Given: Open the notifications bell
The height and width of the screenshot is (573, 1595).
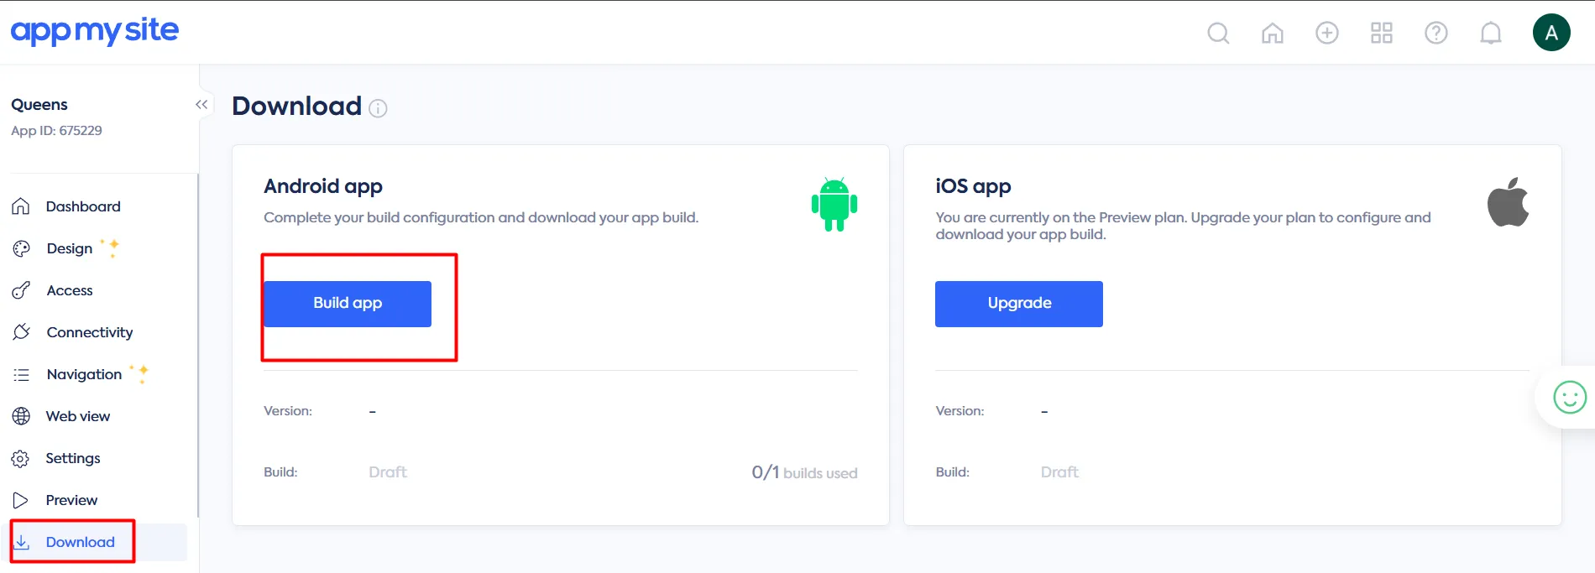Looking at the screenshot, I should [1491, 34].
